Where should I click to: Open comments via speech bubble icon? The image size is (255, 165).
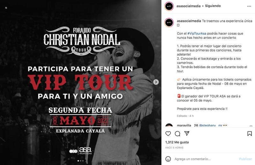pyautogui.click(x=178, y=134)
